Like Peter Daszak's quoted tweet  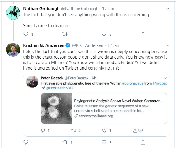(103, 131)
